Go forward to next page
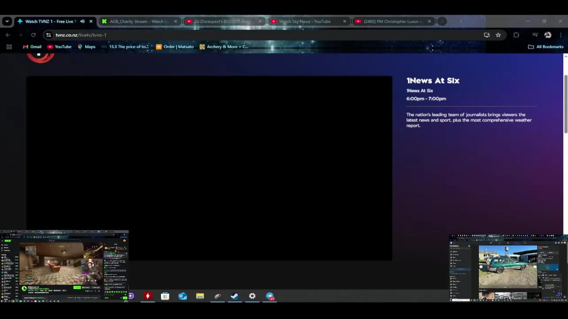 pyautogui.click(x=21, y=35)
